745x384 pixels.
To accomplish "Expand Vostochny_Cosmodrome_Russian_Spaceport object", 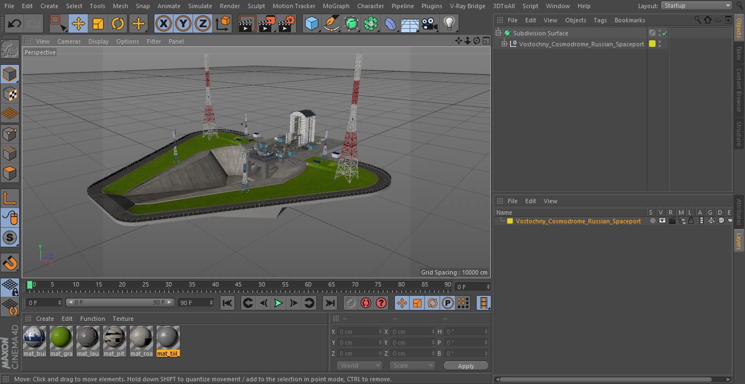I will (504, 44).
